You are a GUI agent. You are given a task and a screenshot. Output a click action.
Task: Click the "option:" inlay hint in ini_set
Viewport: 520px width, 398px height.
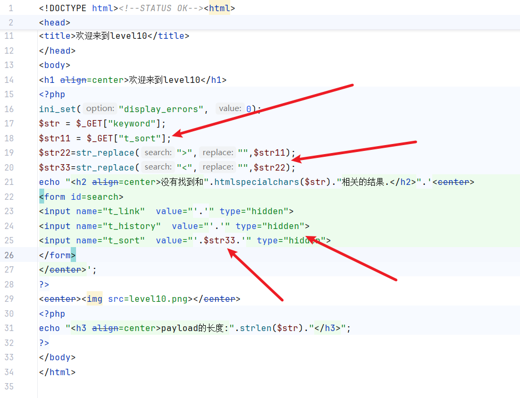point(100,108)
